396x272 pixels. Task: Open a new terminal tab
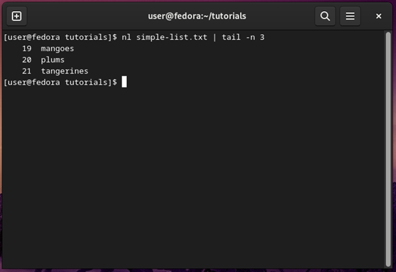pyautogui.click(x=16, y=16)
